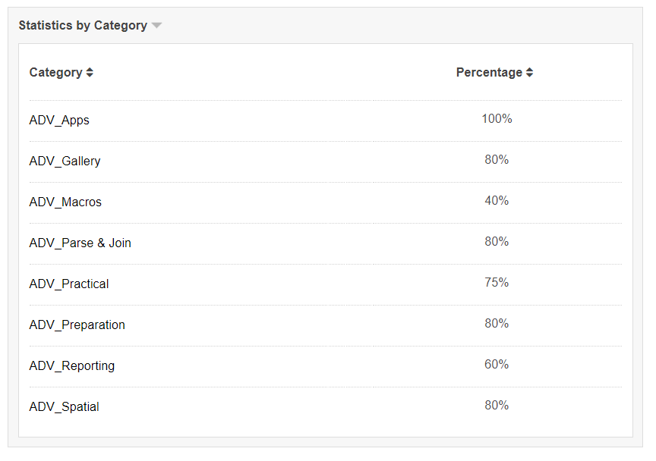656x461 pixels.
Task: Select the ADV_Preparation category name
Action: (77, 325)
